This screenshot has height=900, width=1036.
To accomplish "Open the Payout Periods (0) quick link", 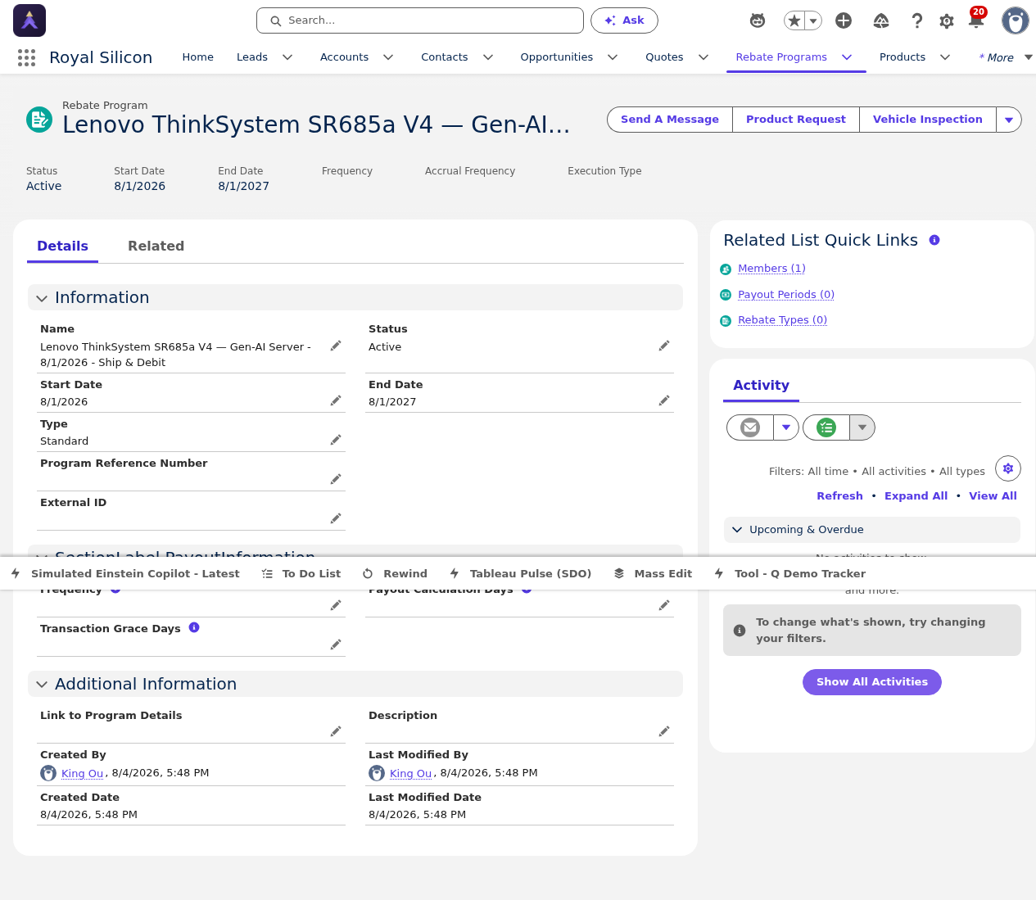I will click(x=786, y=295).
